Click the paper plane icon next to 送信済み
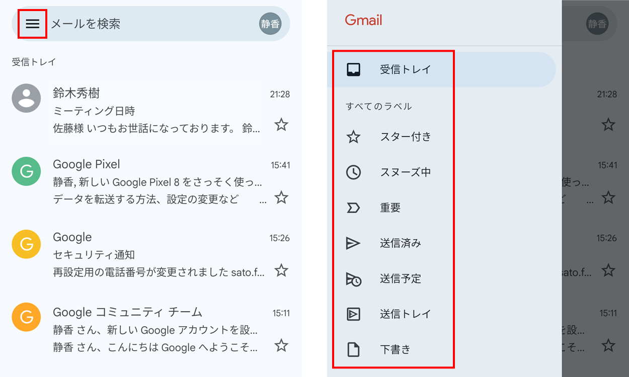Image resolution: width=629 pixels, height=377 pixels. (353, 243)
